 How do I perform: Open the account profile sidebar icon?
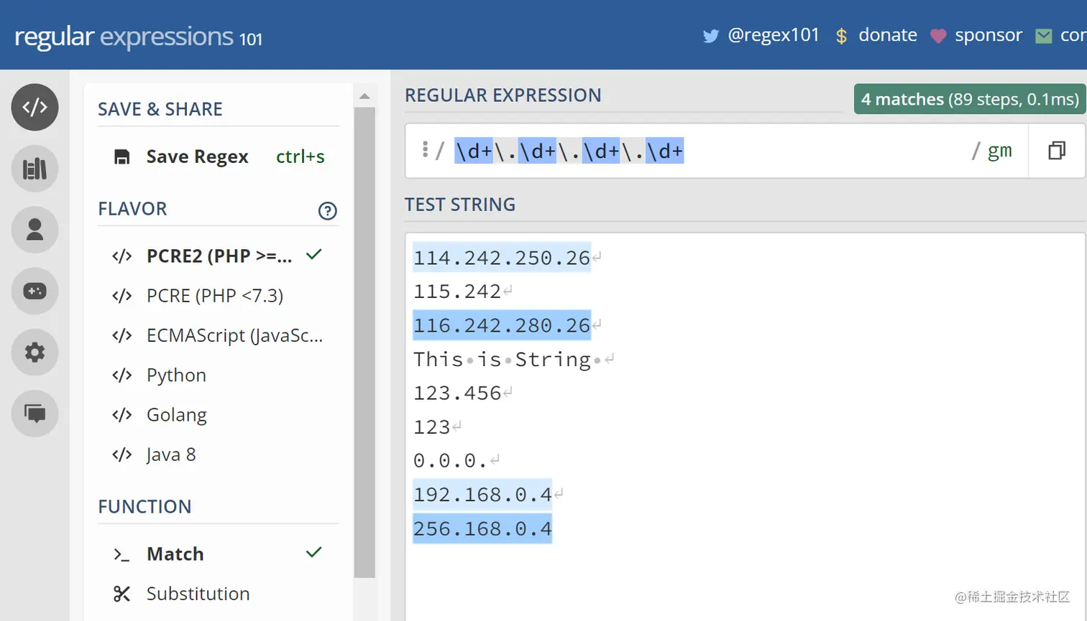tap(35, 230)
